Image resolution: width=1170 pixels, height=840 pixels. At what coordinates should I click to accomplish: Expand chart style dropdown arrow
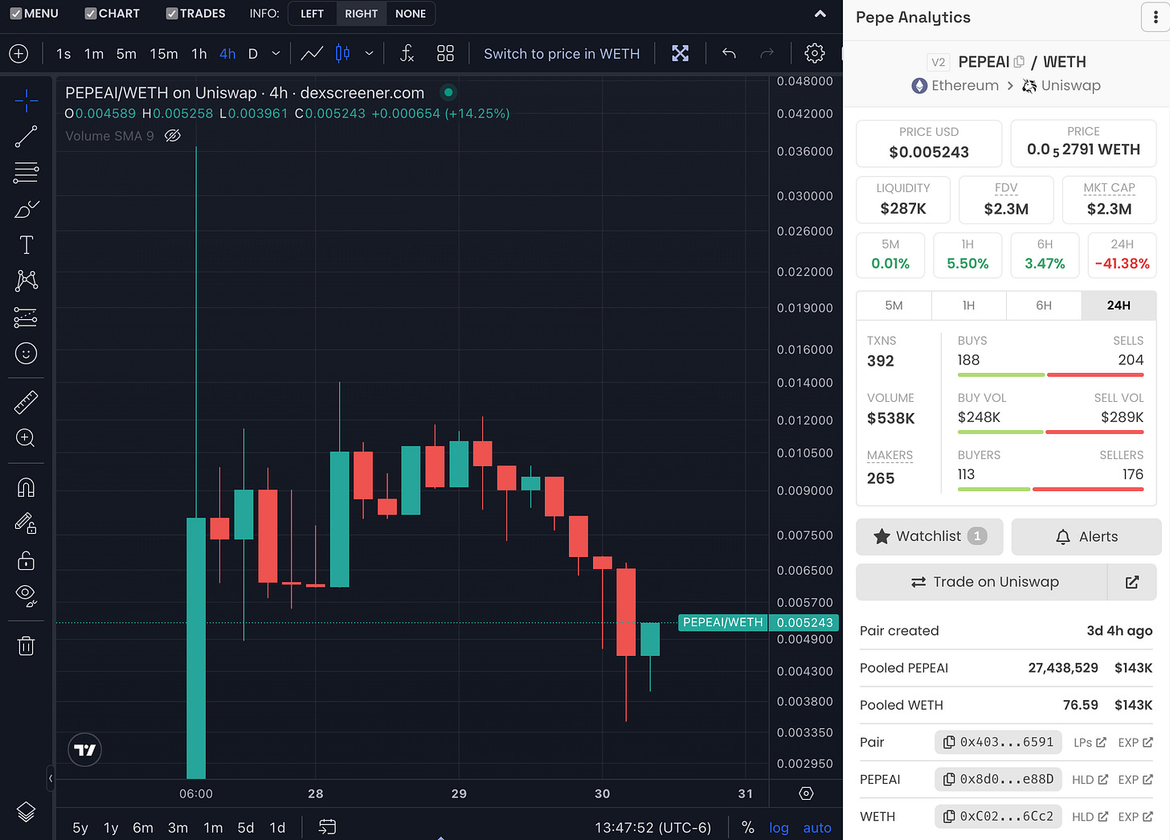[369, 54]
